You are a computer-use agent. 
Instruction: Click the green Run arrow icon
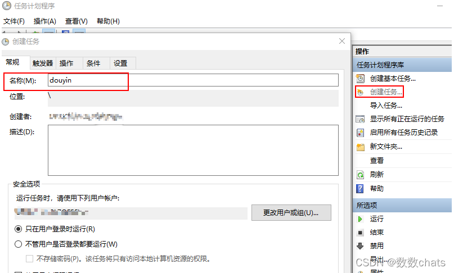coord(360,219)
